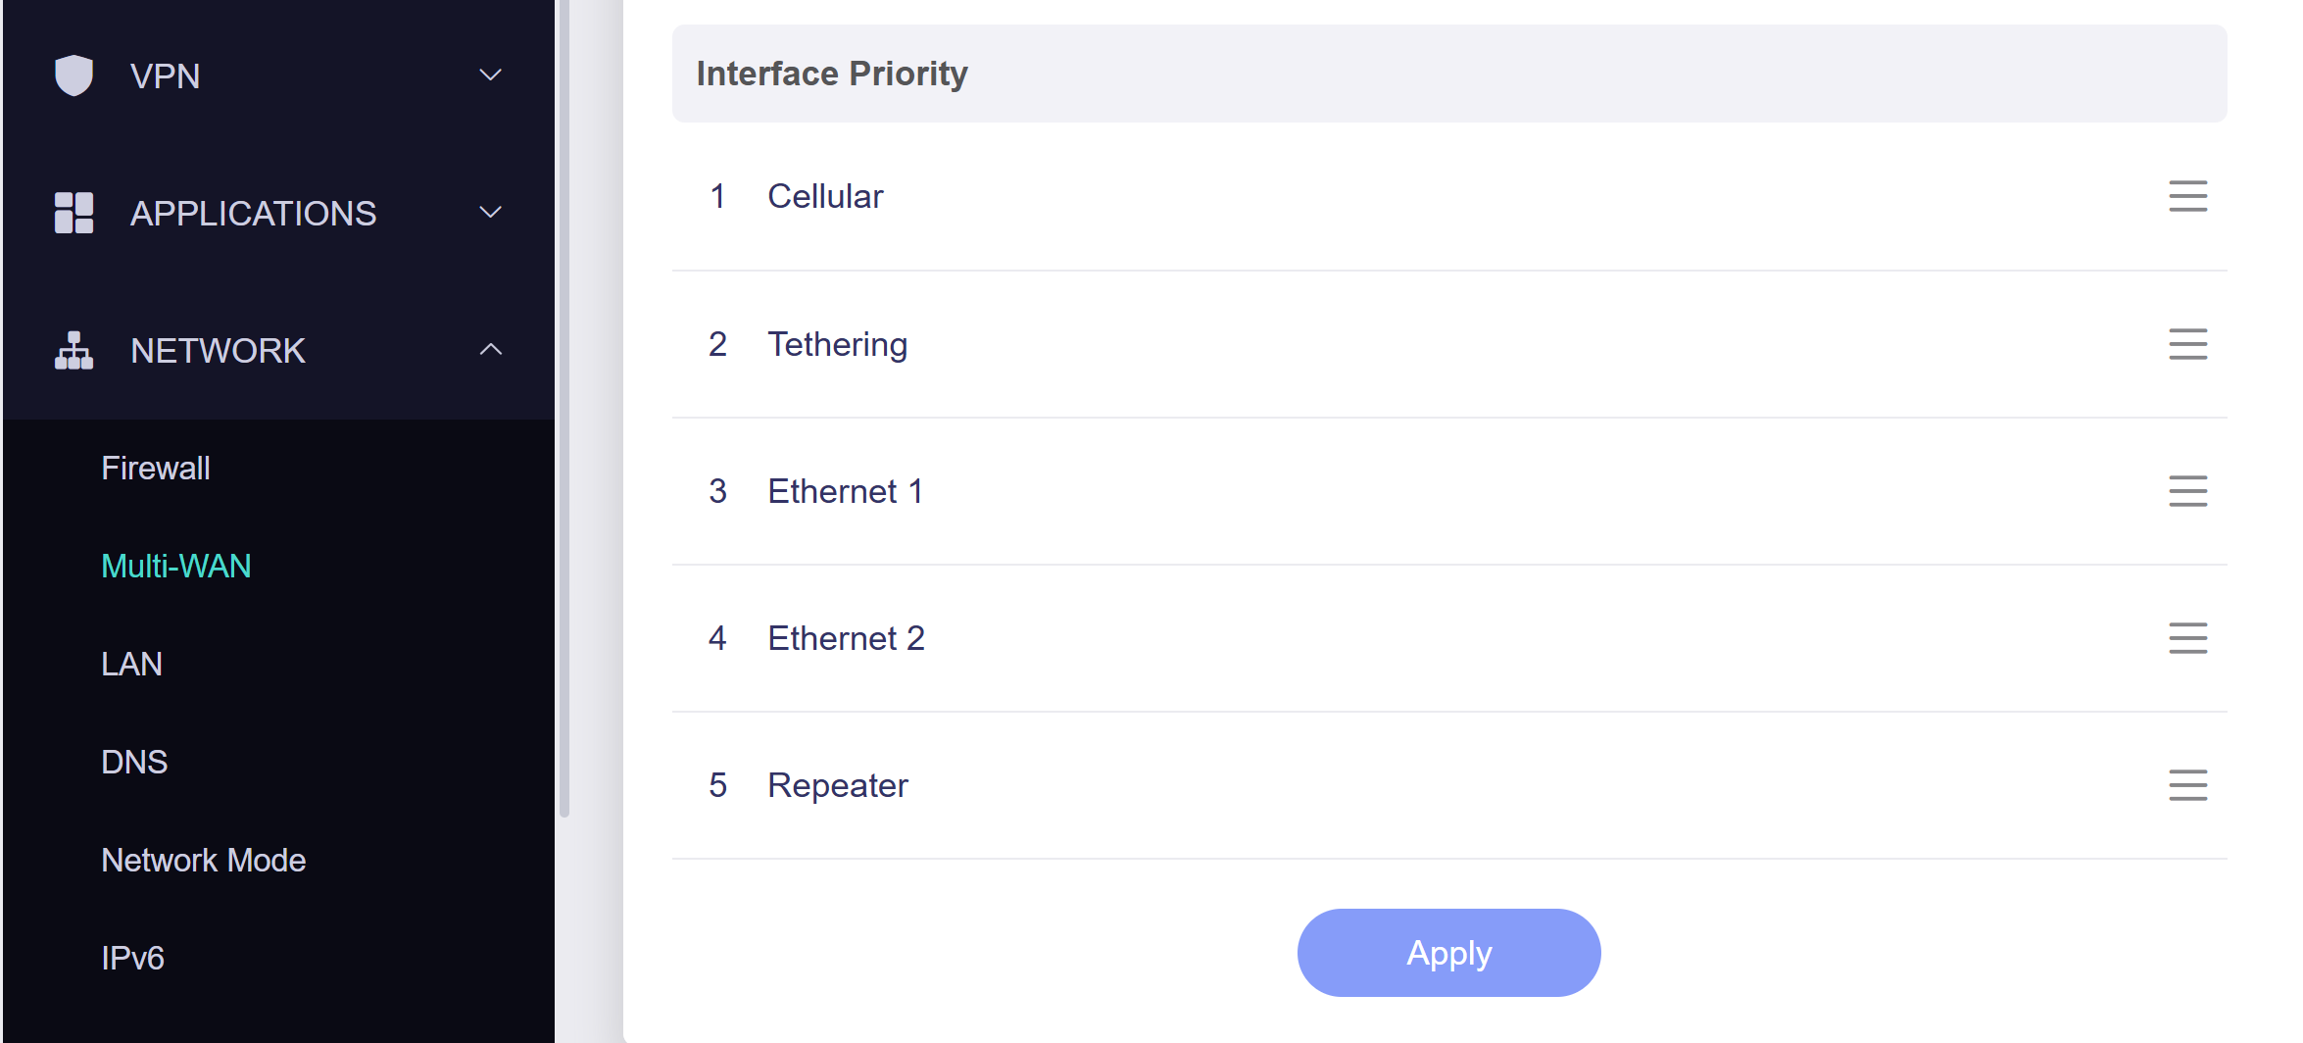Click the Tethering row drag handle

pyautogui.click(x=2187, y=344)
